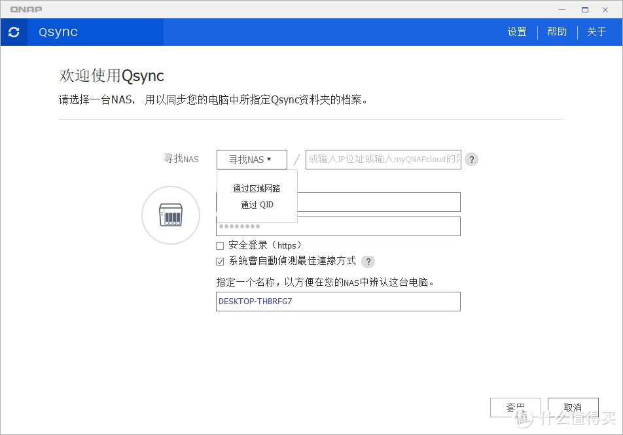Disable 系统會自動偵測最佳連線方式 checkbox

tap(220, 261)
